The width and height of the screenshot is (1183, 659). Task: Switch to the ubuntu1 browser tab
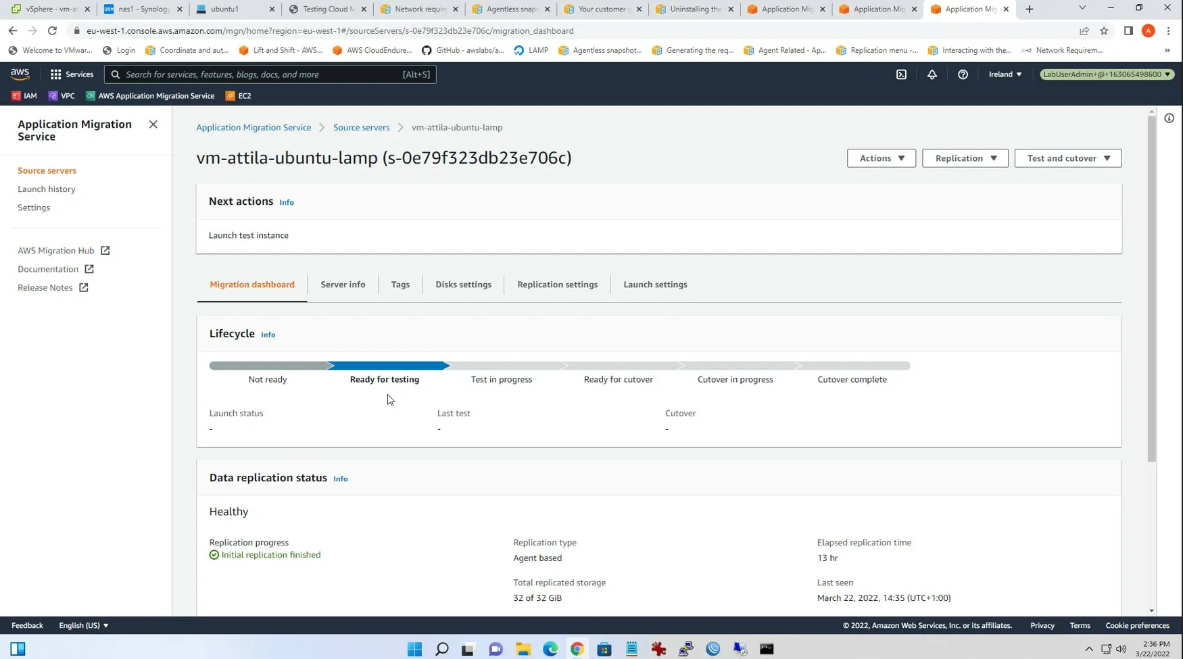pos(235,9)
